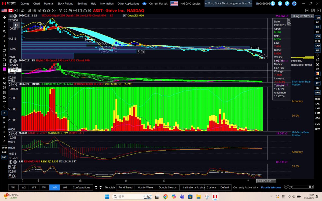
Task: Open the Other Applications menu
Action: pyautogui.click(x=128, y=3)
